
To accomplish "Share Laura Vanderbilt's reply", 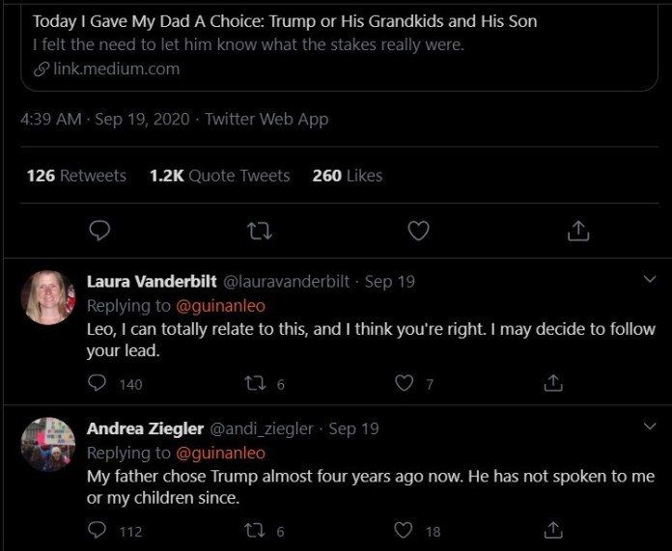I will pyautogui.click(x=553, y=383).
